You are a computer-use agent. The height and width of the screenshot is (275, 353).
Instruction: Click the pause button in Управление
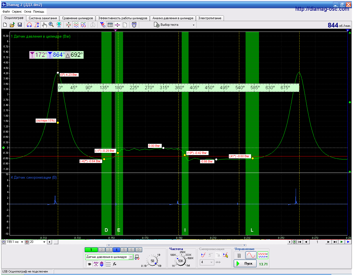pyautogui.click(x=239, y=256)
